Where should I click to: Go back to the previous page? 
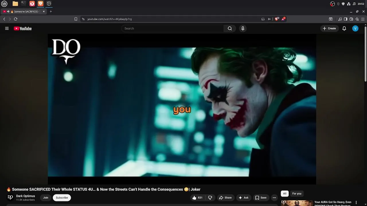pyautogui.click(x=4, y=19)
